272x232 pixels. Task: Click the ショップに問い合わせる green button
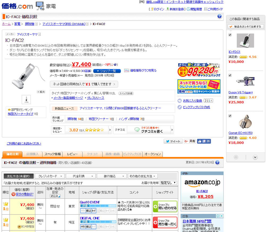click(x=165, y=207)
